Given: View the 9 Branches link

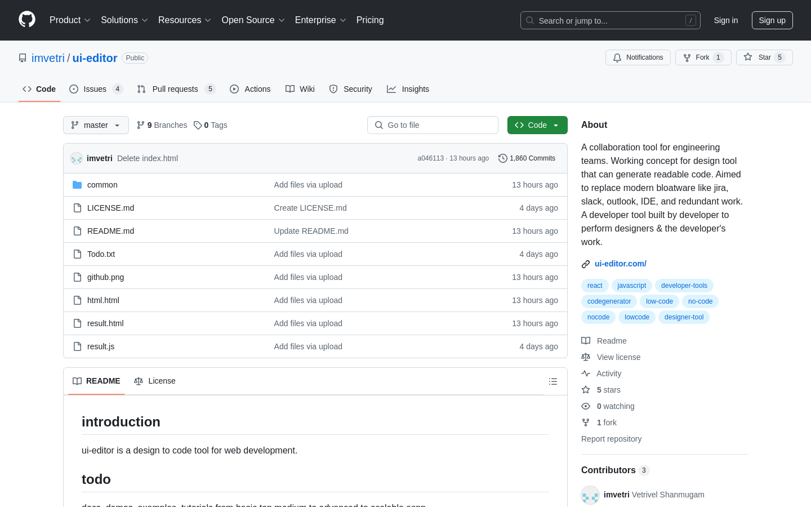Looking at the screenshot, I should (x=162, y=125).
